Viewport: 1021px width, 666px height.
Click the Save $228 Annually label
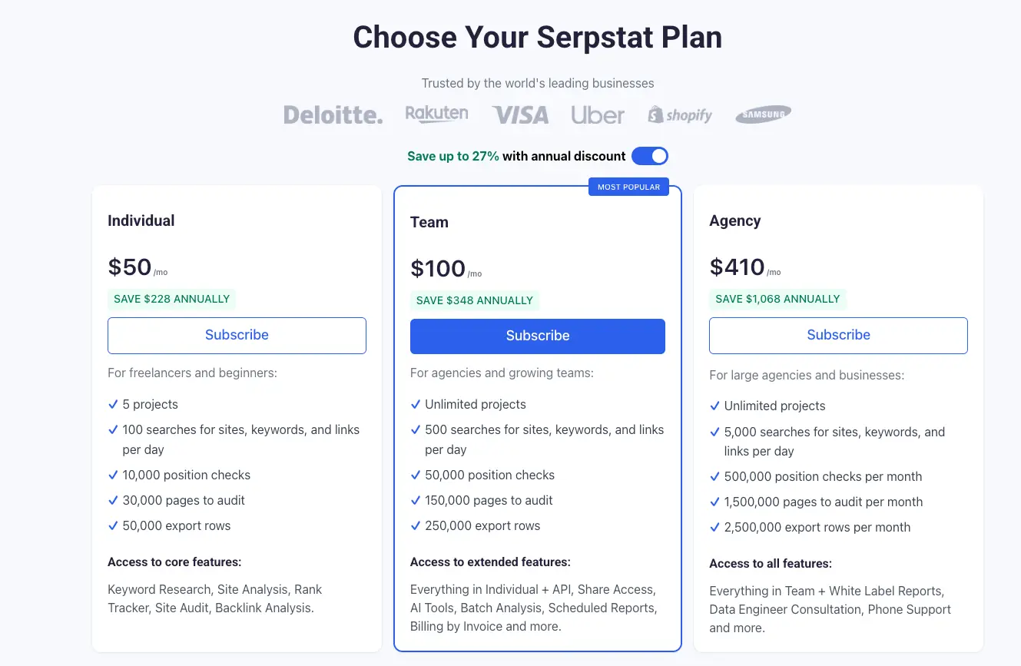(171, 299)
